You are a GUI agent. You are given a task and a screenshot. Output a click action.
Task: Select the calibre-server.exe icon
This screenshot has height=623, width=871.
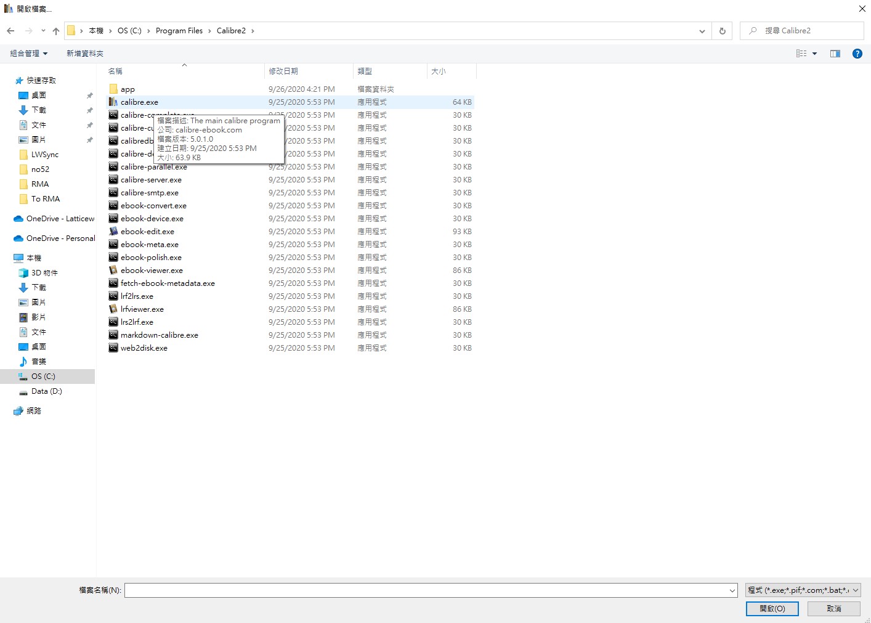tap(113, 180)
